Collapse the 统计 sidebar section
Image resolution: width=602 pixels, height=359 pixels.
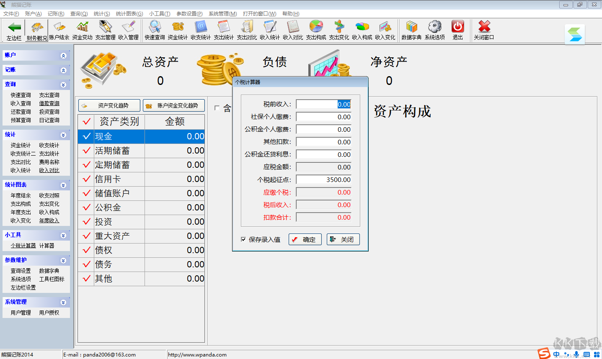point(64,135)
